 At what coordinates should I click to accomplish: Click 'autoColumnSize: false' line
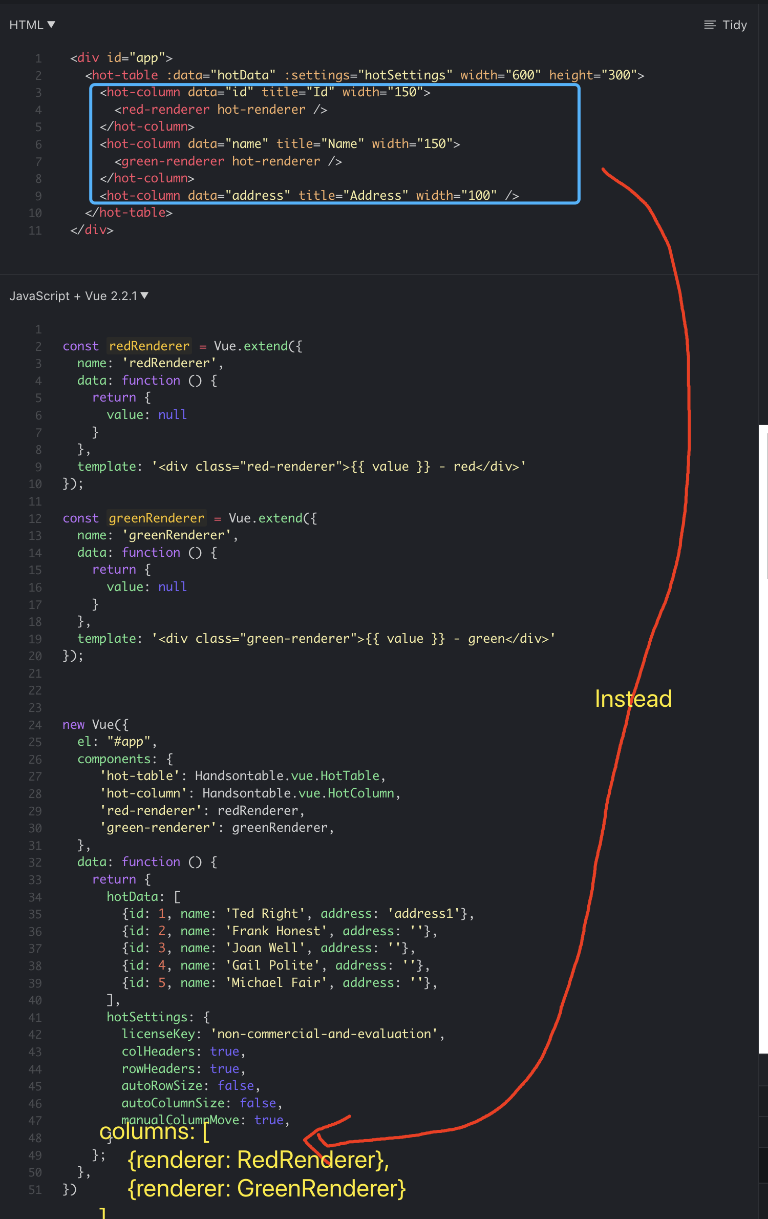pyautogui.click(x=202, y=1103)
